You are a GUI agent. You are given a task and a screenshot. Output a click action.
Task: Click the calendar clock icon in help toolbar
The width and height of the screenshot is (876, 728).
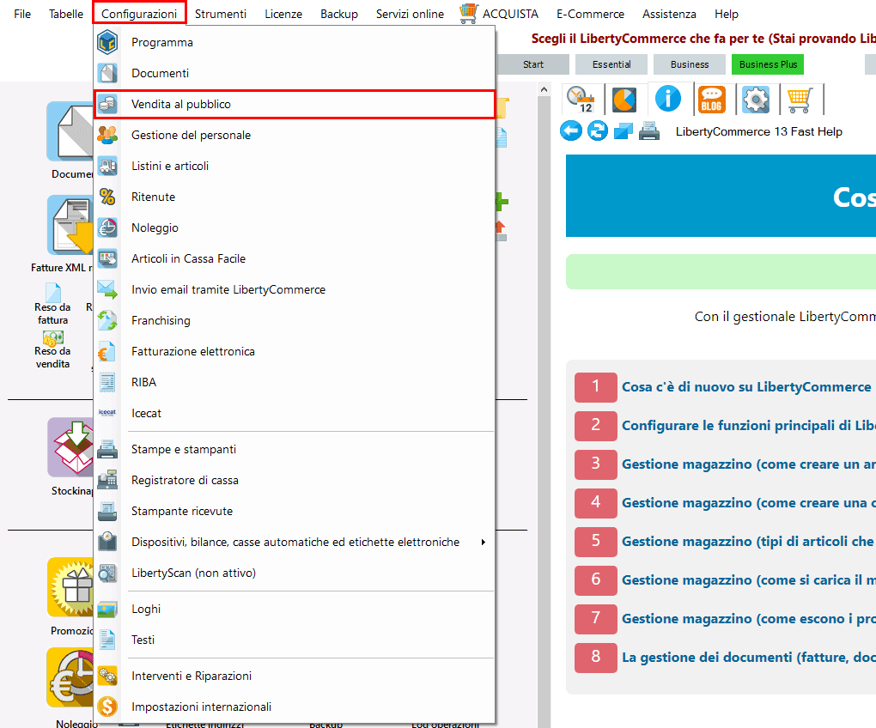point(581,100)
